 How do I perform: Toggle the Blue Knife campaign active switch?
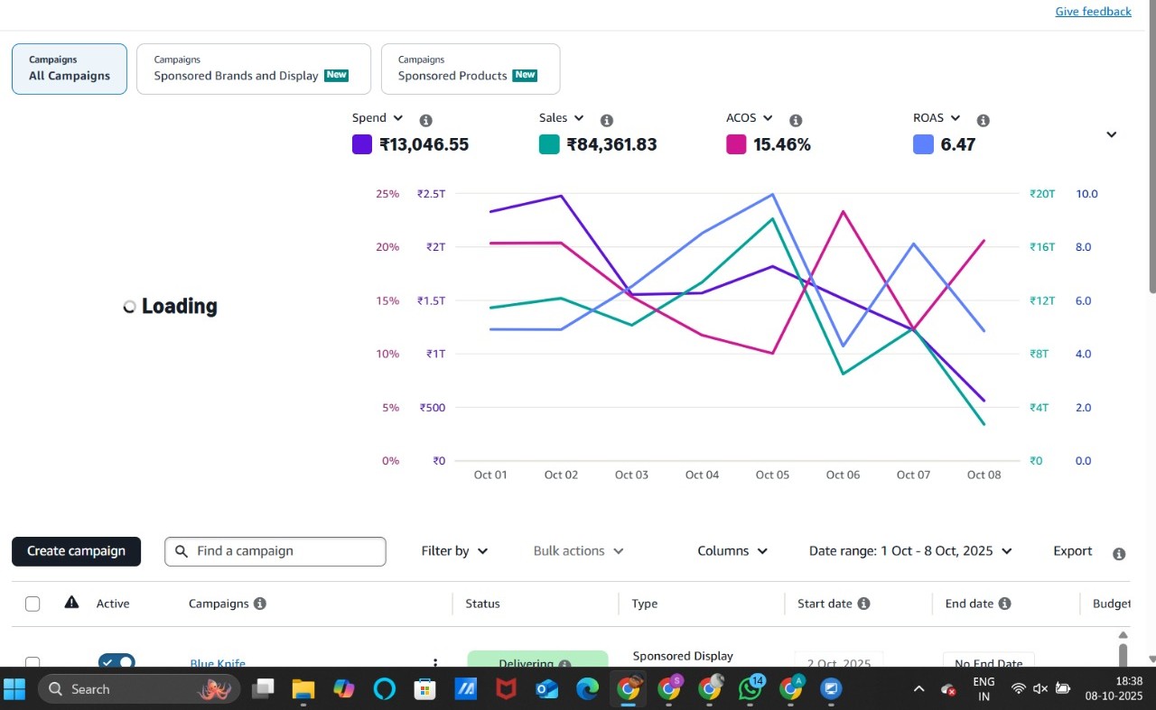click(x=117, y=662)
